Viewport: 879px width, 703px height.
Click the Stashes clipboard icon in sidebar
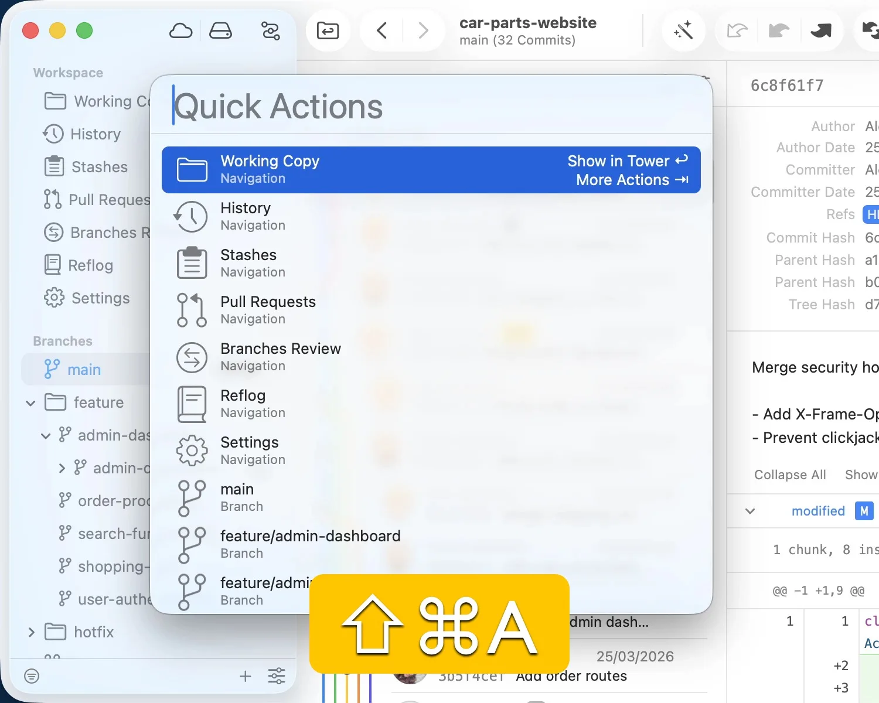point(54,166)
